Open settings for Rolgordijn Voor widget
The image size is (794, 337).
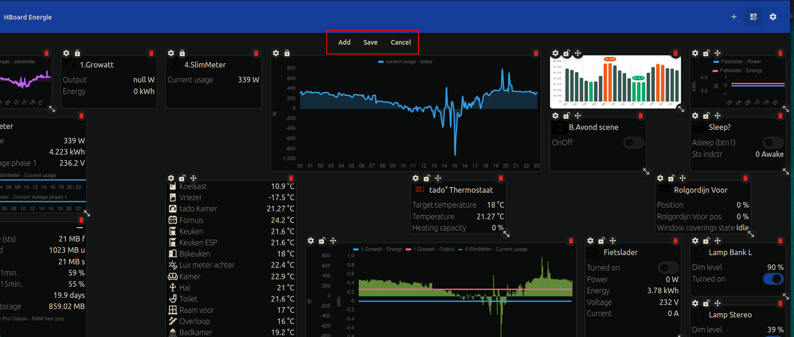click(660, 178)
